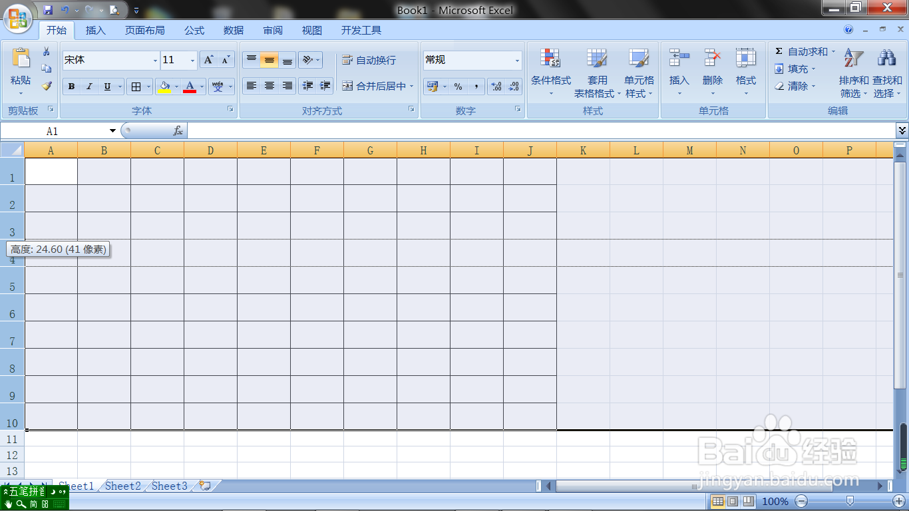Click Insert cells (插入) icon

pyautogui.click(x=679, y=59)
